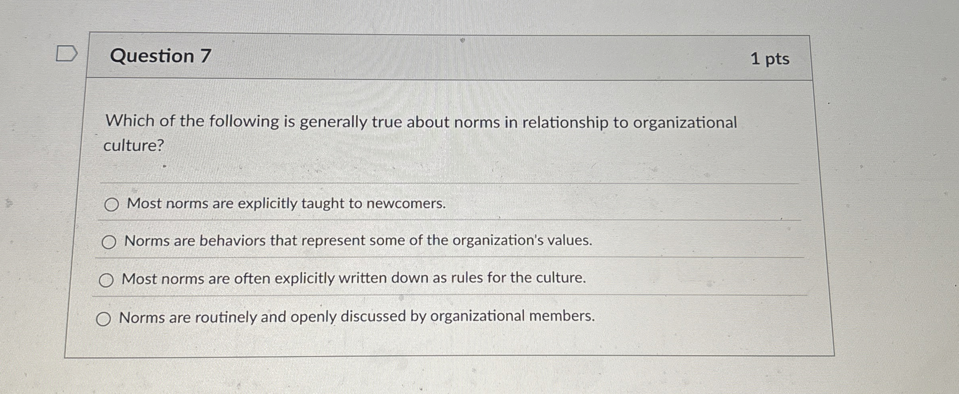Click the 'Question 7' heading
The width and height of the screenshot is (959, 394).
[161, 56]
